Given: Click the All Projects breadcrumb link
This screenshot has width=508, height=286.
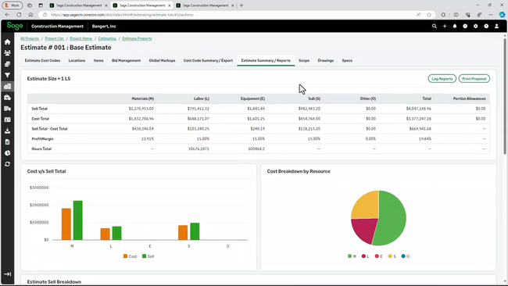Looking at the screenshot, I should coord(30,38).
